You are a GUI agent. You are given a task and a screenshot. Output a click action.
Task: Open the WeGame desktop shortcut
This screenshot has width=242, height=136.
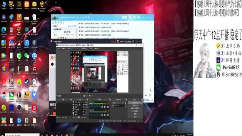(19, 5)
